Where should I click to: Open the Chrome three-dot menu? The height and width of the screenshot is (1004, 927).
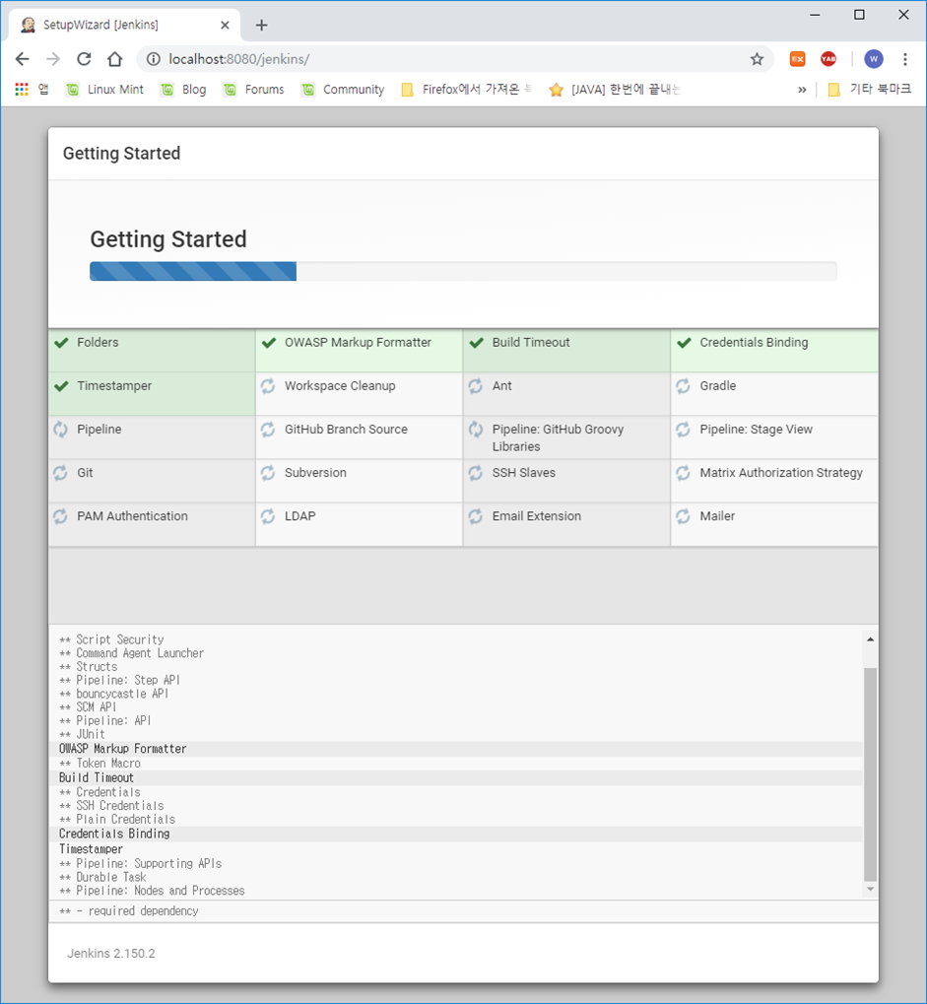click(905, 59)
